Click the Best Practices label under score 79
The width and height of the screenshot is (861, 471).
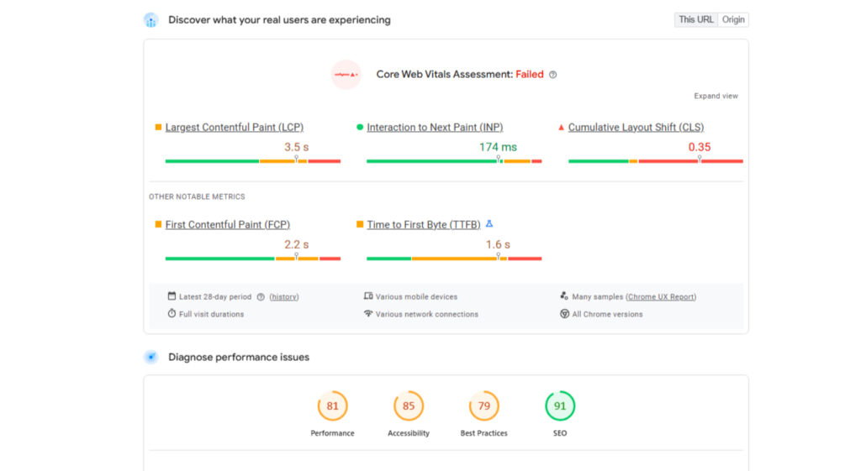tap(483, 433)
